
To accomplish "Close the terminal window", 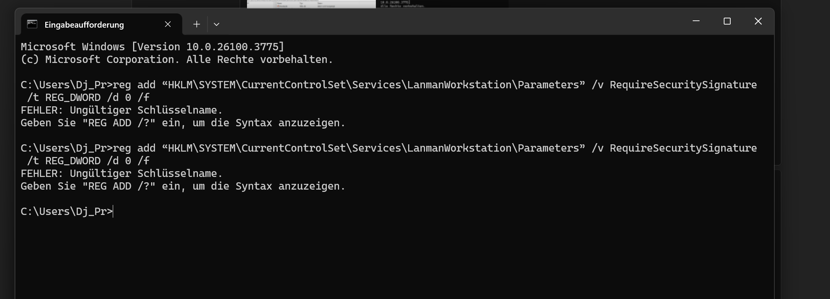I will coord(758,21).
